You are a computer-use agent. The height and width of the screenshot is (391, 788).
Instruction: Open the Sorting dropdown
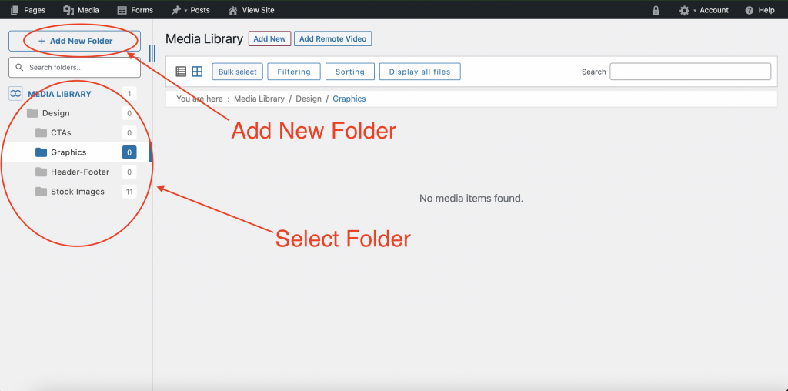350,72
